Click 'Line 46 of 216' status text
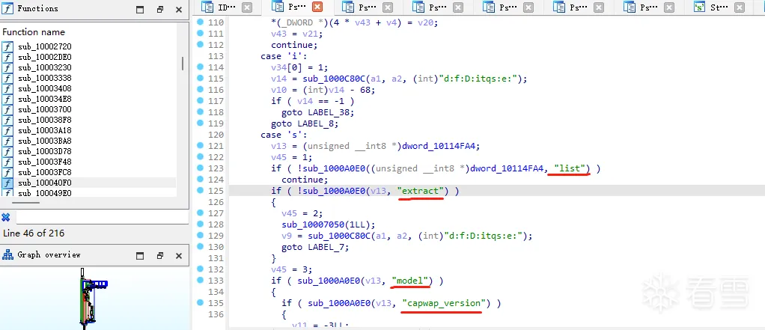The width and height of the screenshot is (765, 330). (34, 233)
